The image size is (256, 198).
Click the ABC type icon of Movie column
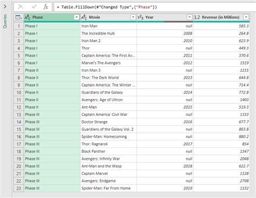(x=84, y=17)
